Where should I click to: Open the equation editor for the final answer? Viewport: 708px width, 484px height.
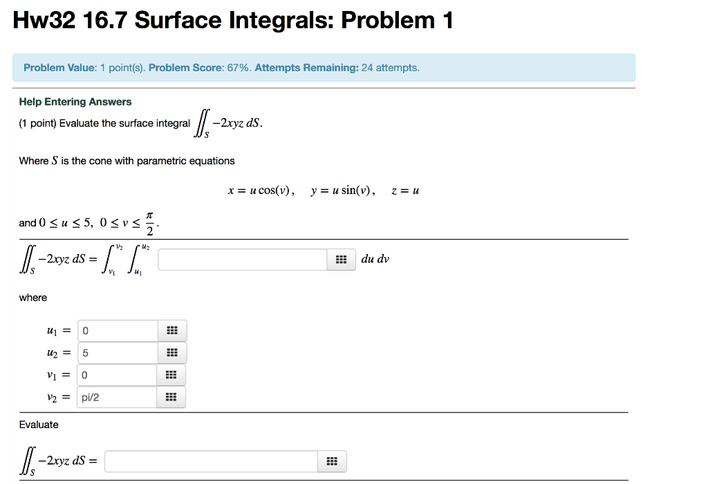point(331,461)
